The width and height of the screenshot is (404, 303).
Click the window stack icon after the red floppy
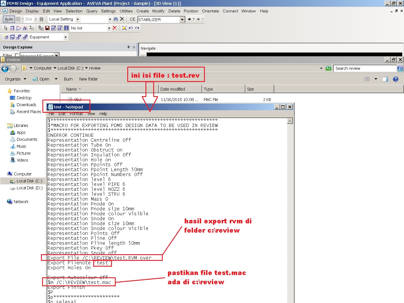(54, 28)
